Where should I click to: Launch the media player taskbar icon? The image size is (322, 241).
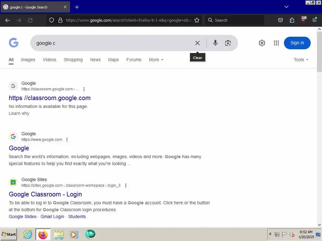click(74, 234)
